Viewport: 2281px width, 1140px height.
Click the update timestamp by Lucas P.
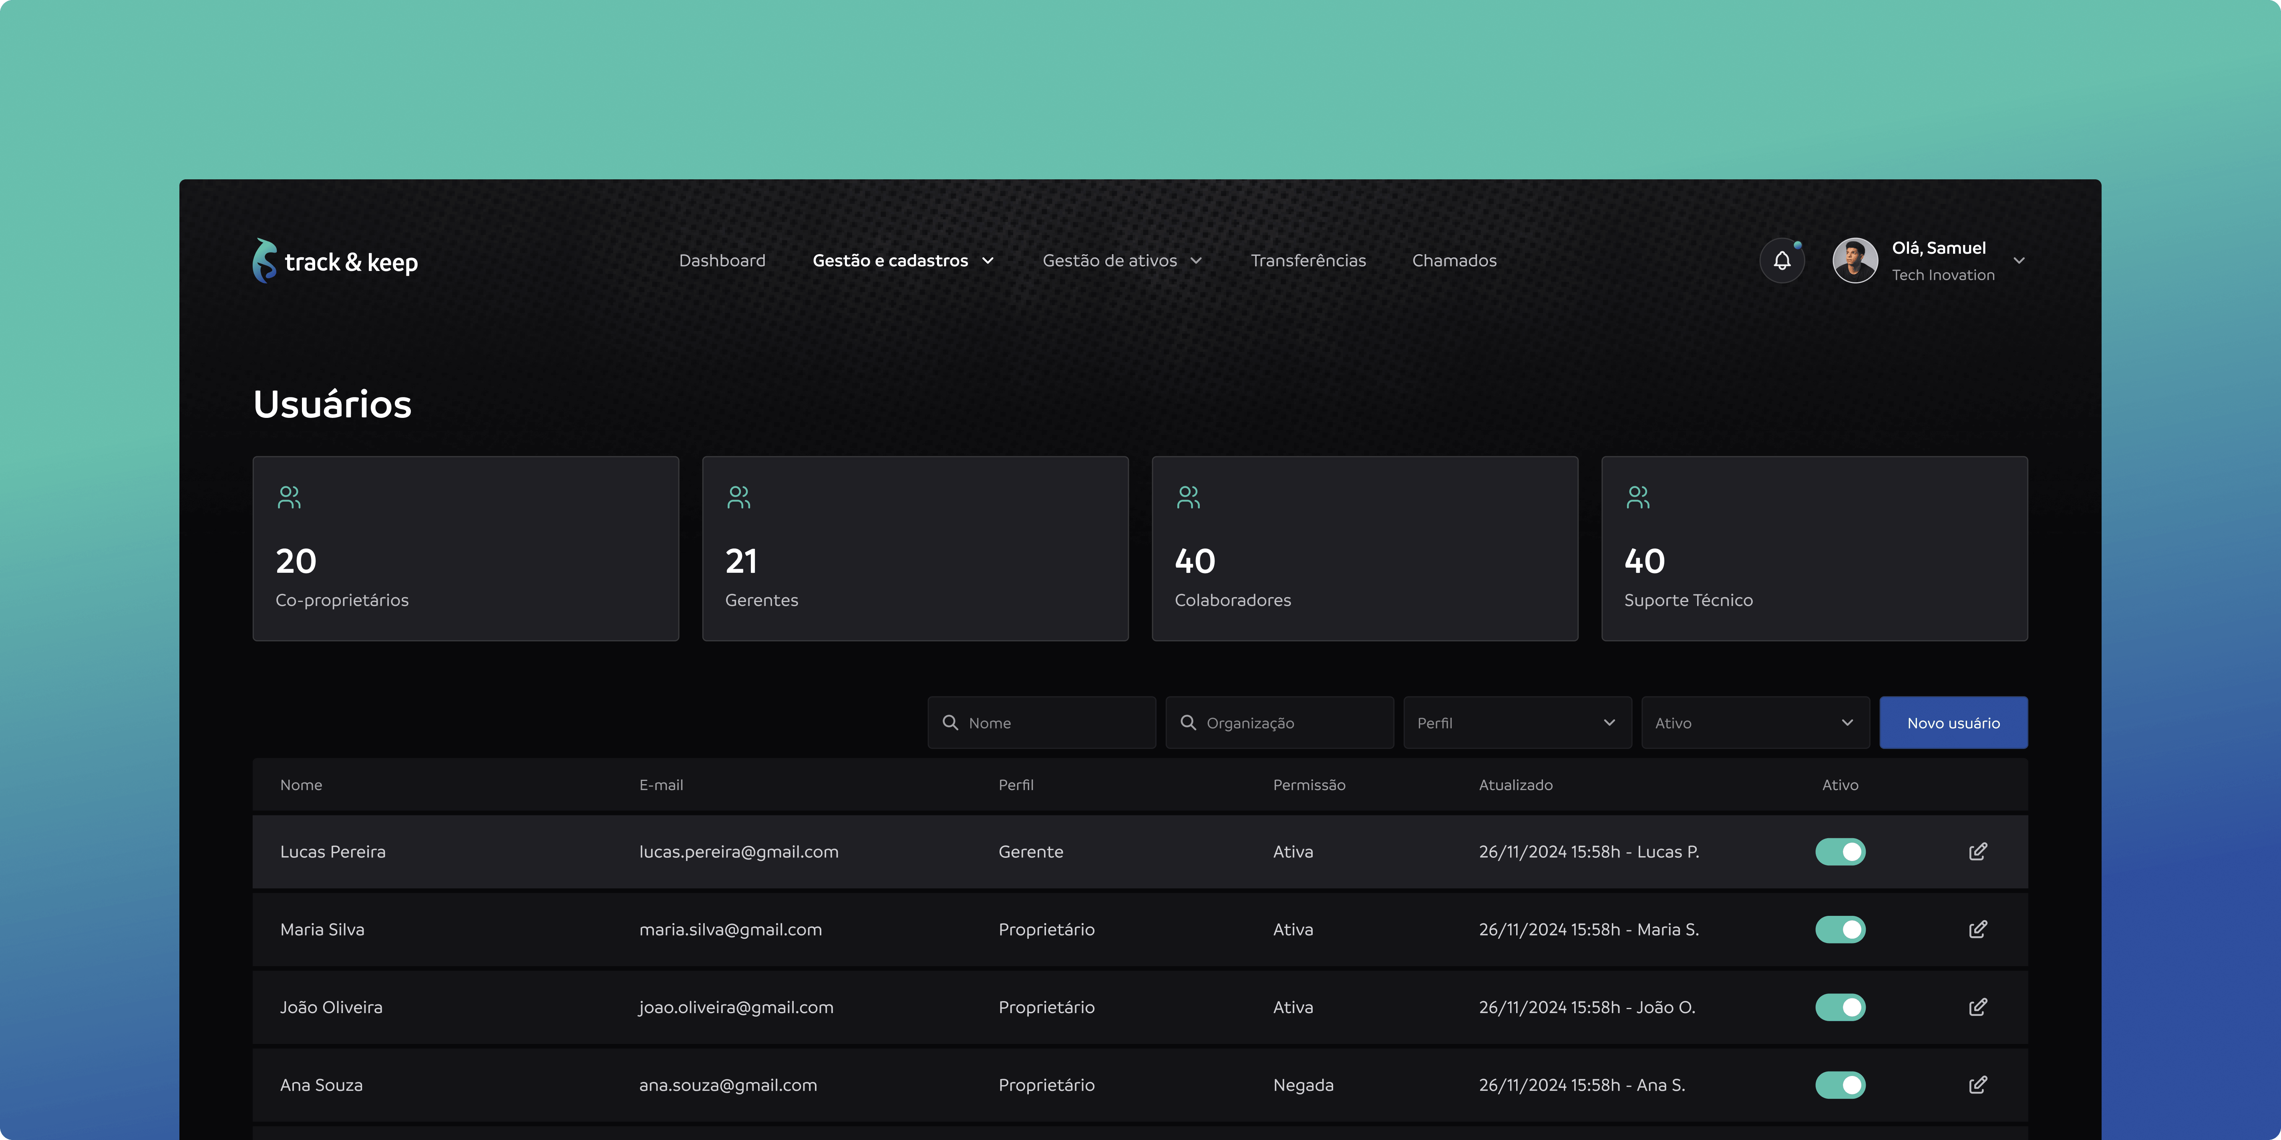click(x=1589, y=851)
